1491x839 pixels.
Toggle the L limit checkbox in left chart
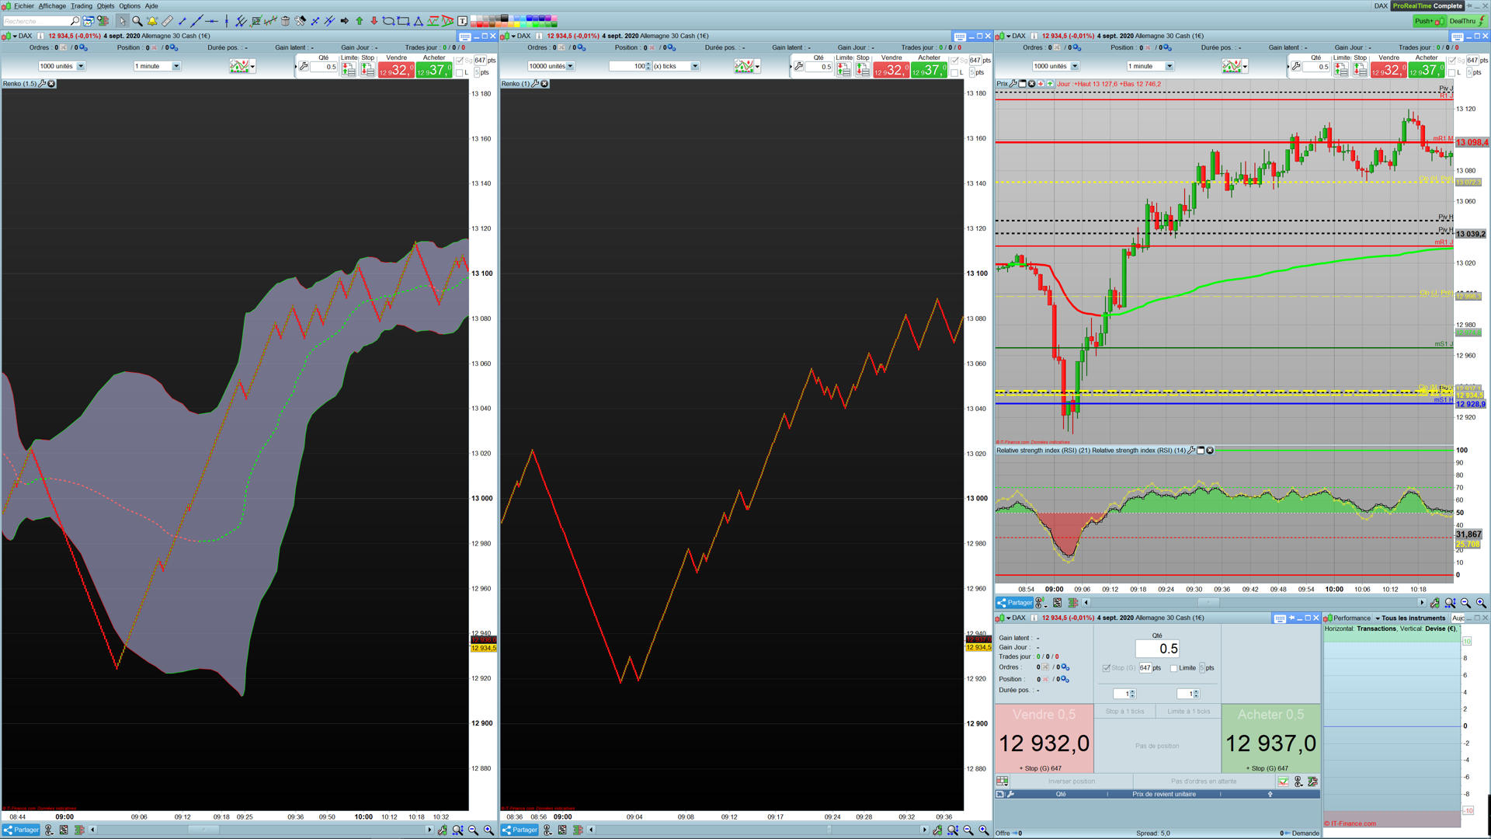pos(460,73)
